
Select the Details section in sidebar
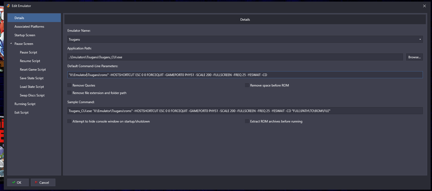click(x=34, y=18)
